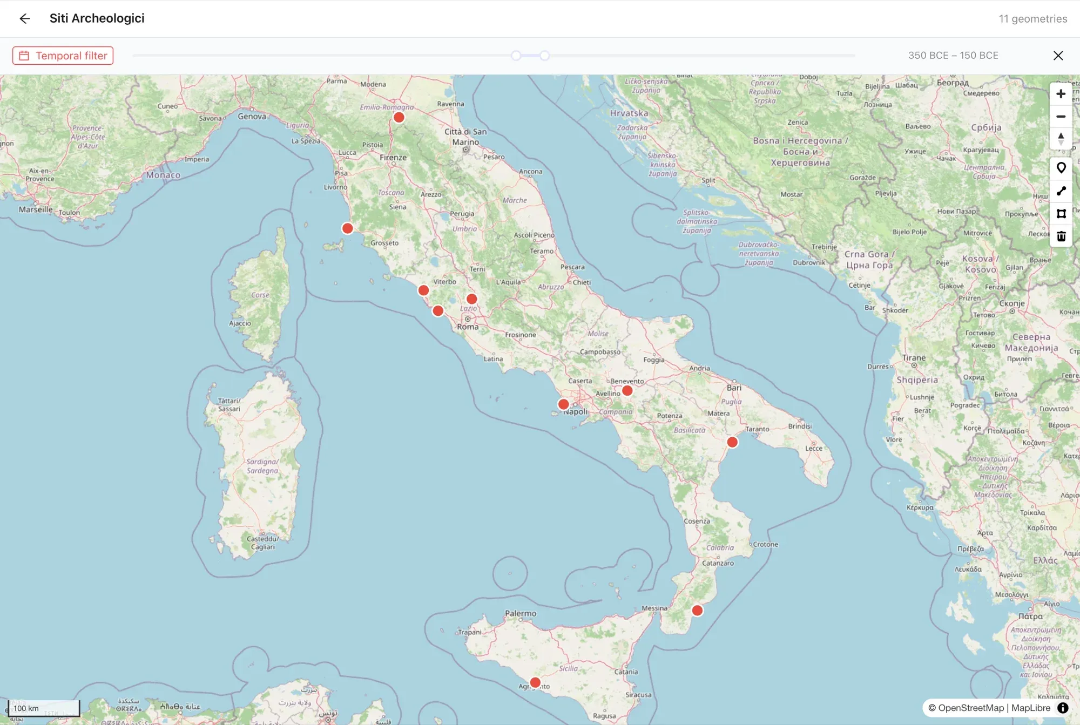The width and height of the screenshot is (1080, 725).
Task: Reset map bearing with the compass icon
Action: pyautogui.click(x=1061, y=139)
